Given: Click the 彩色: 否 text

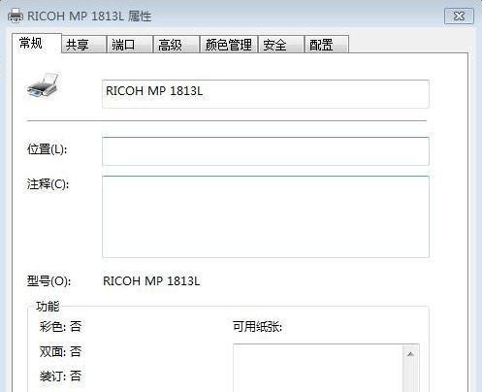Looking at the screenshot, I should (x=60, y=326).
